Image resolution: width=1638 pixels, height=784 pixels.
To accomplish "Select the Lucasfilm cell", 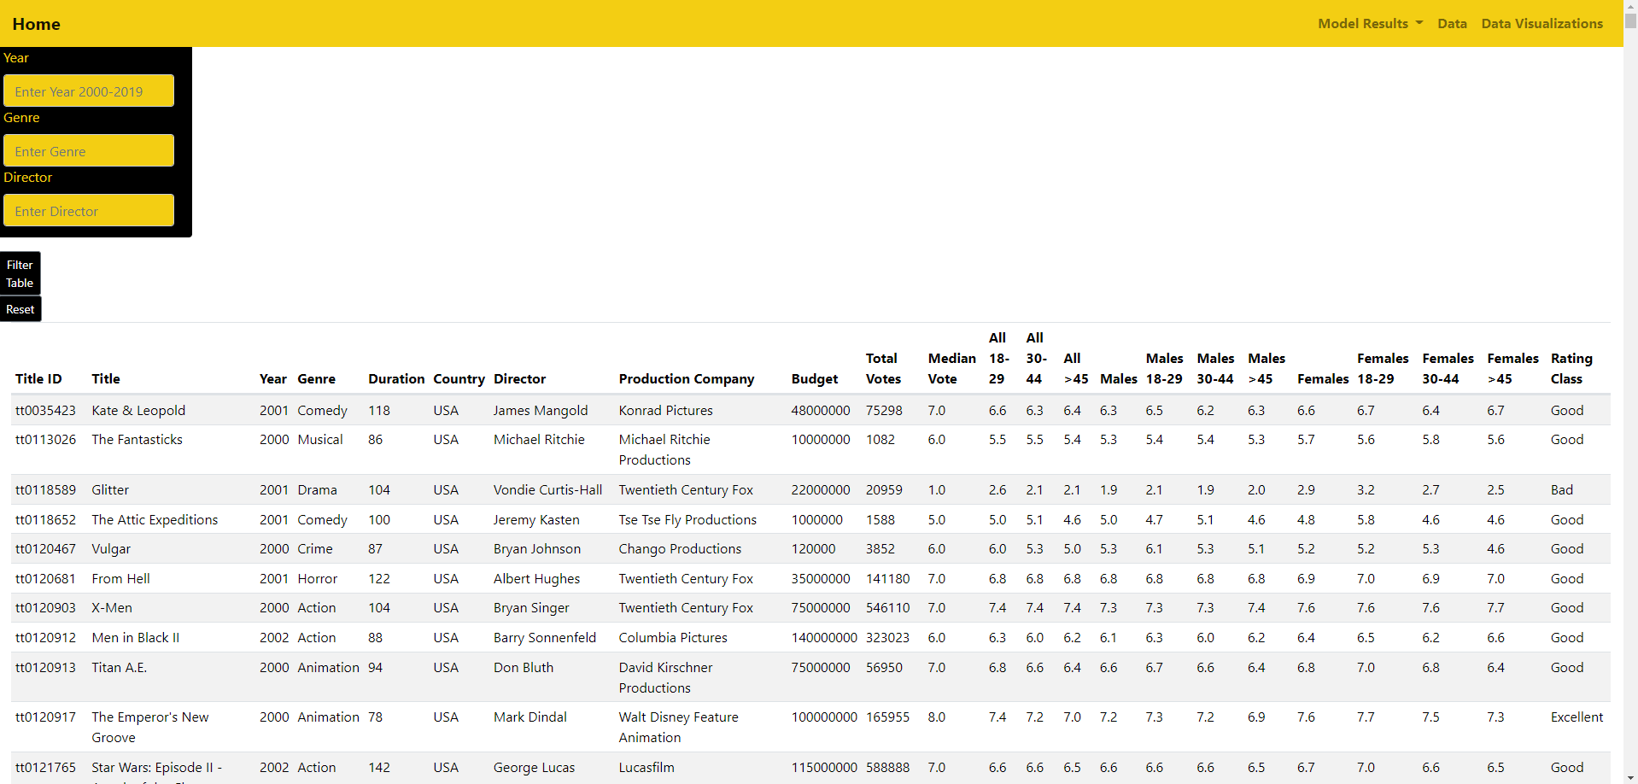I will [646, 767].
